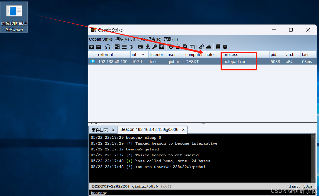Sort sessions by last column header
The width and height of the screenshot is (319, 196).
[309, 55]
